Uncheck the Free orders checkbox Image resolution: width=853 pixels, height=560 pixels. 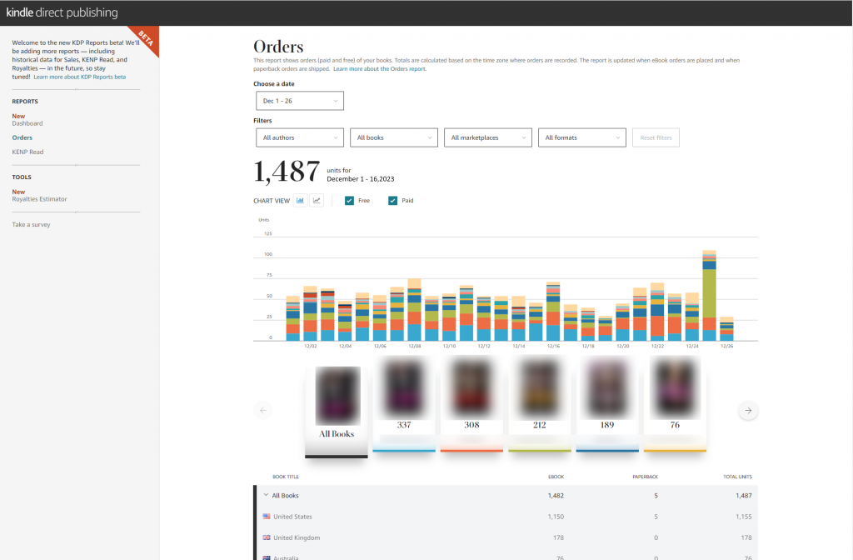tap(350, 201)
